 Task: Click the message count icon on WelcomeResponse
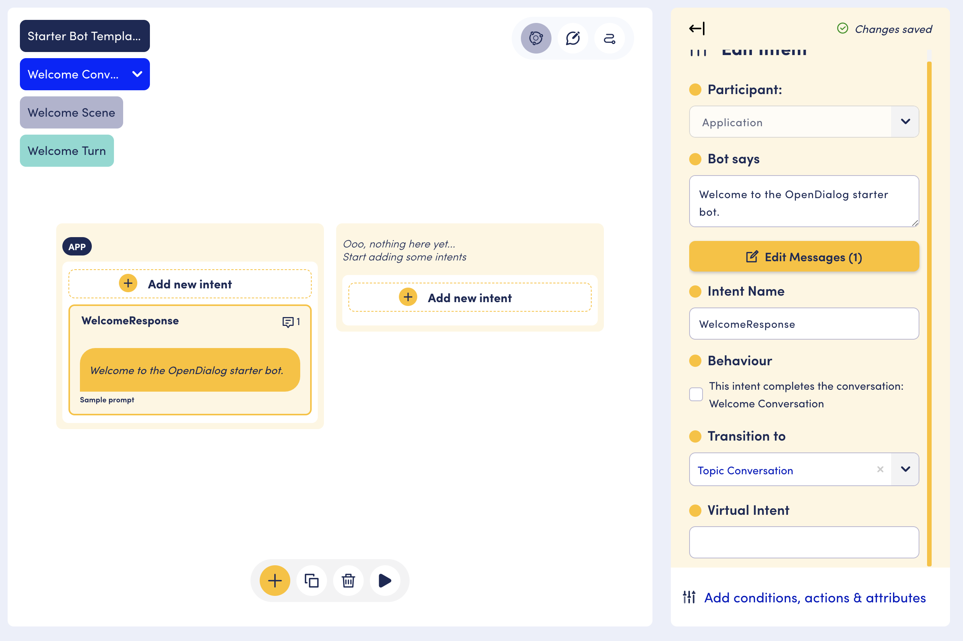pos(288,322)
